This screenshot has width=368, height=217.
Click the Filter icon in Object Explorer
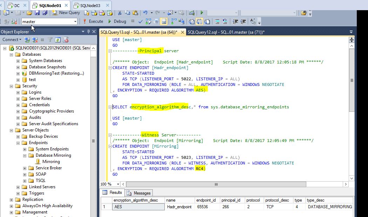tap(49, 40)
